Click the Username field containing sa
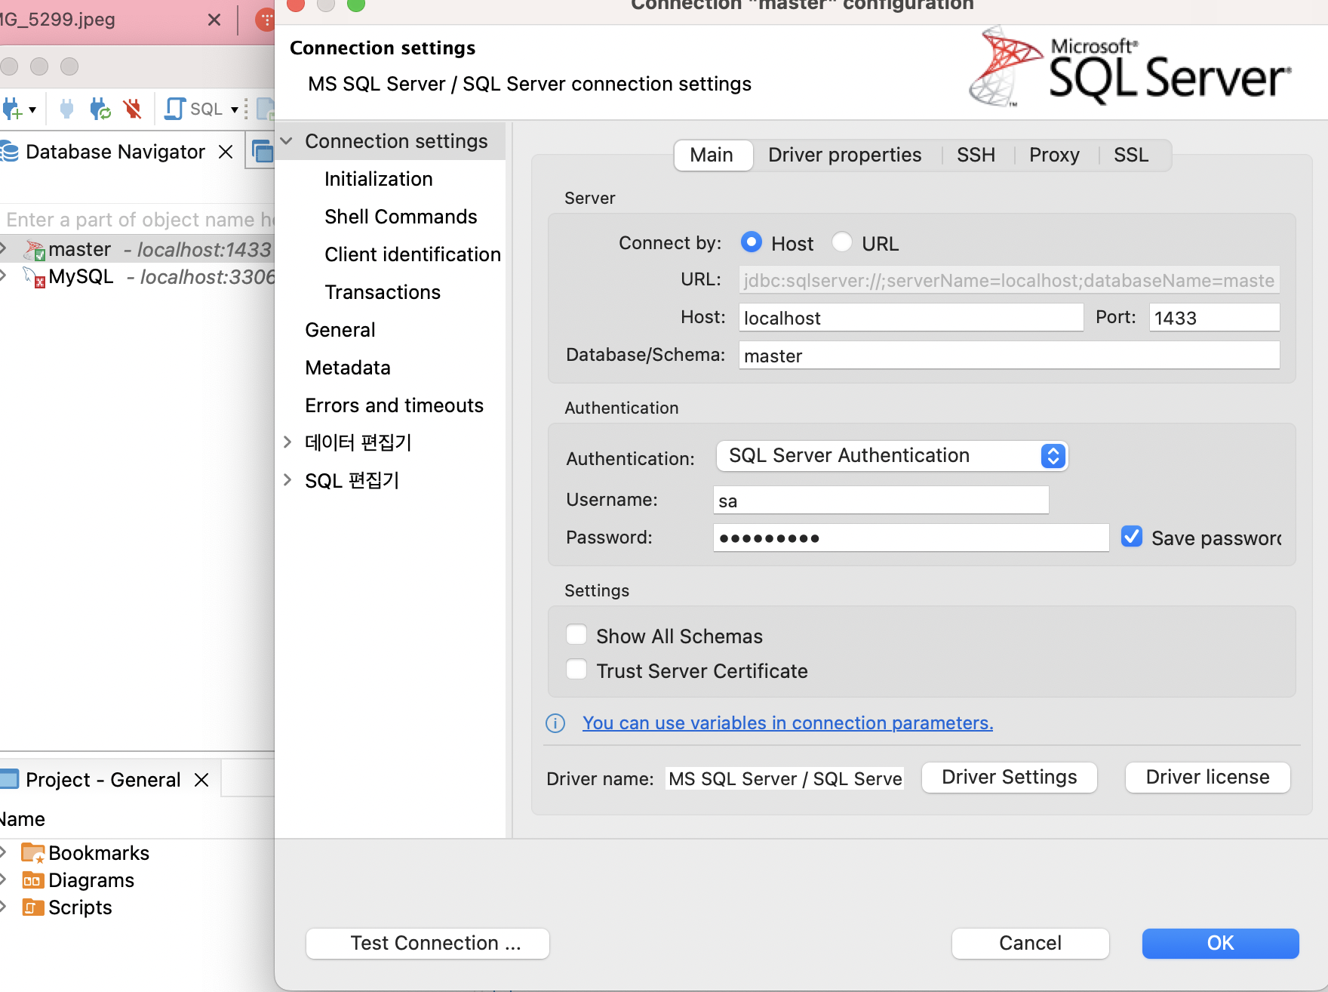This screenshot has height=992, width=1328. pos(881,501)
